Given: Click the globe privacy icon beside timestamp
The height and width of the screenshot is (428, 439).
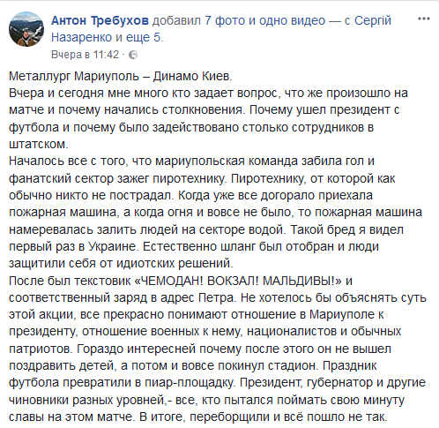Looking at the screenshot, I should point(133,55).
